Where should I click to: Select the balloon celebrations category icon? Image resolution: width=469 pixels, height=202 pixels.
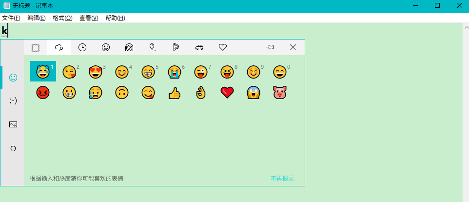[153, 47]
